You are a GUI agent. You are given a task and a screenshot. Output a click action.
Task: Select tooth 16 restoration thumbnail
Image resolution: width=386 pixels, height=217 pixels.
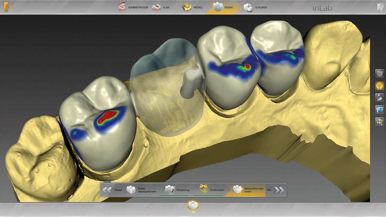point(193,205)
